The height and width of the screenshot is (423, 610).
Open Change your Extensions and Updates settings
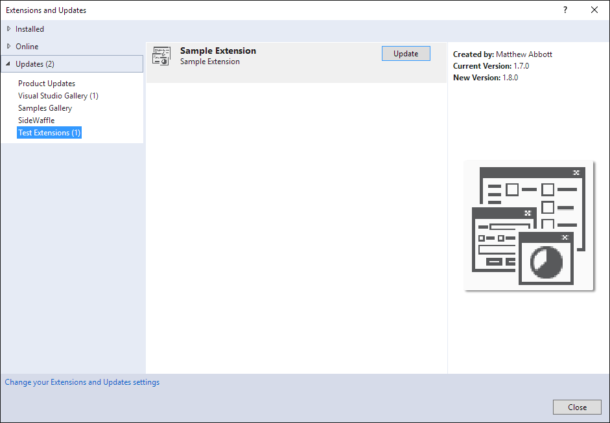point(82,382)
